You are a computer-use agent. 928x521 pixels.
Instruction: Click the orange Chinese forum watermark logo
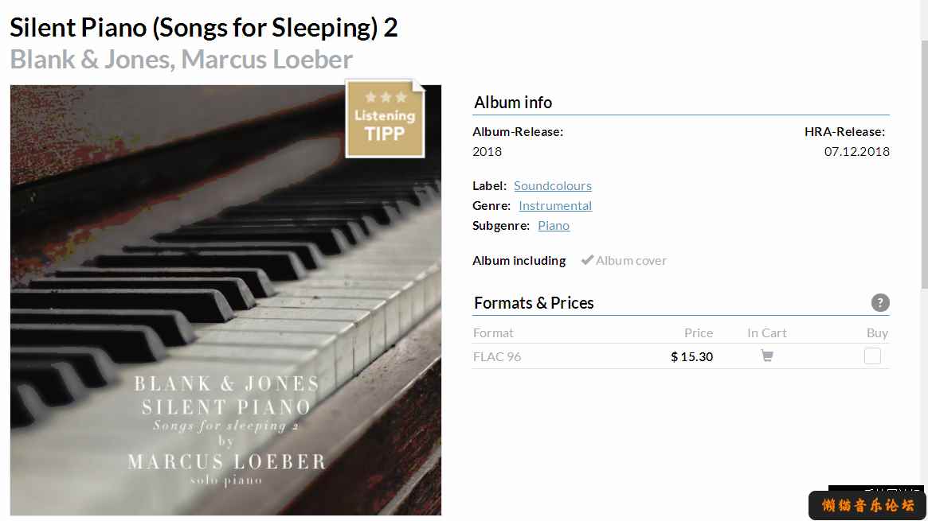point(867,505)
